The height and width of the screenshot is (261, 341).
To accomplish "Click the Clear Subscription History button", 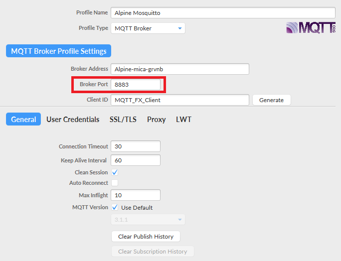I will point(153,252).
